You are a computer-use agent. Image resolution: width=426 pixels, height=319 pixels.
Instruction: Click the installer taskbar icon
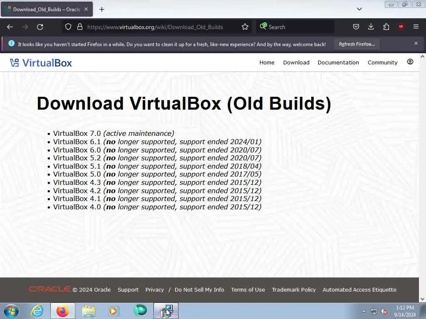tap(166, 311)
